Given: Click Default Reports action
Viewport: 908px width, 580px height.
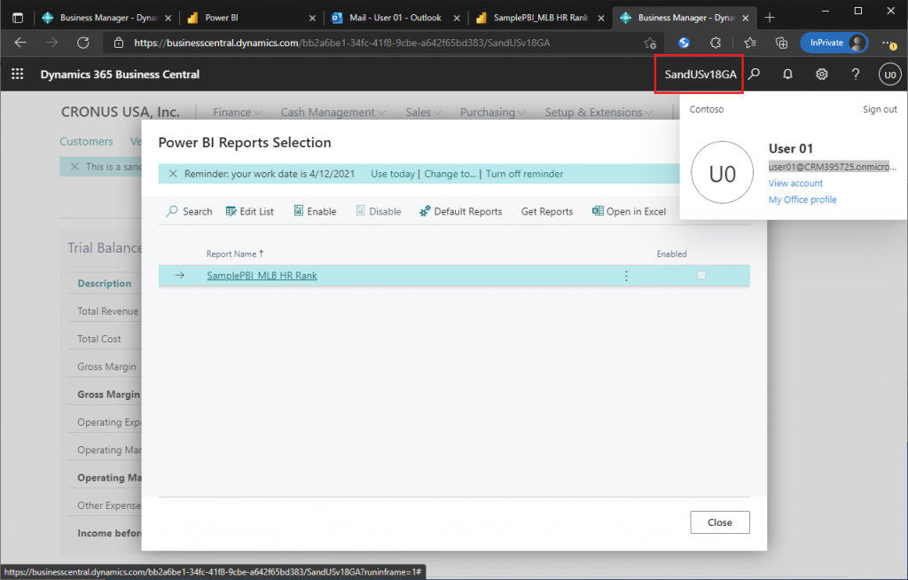Looking at the screenshot, I should tap(461, 211).
